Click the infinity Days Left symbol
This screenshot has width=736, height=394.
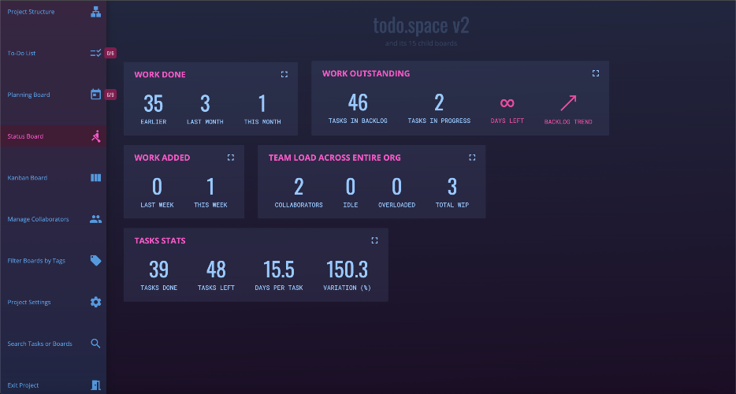pyautogui.click(x=507, y=103)
